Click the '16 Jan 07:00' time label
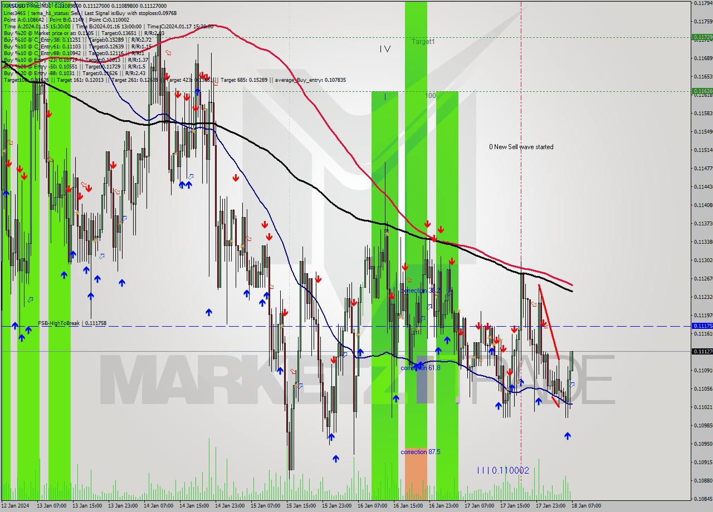Screen dimensions: 713x512 pos(372,506)
